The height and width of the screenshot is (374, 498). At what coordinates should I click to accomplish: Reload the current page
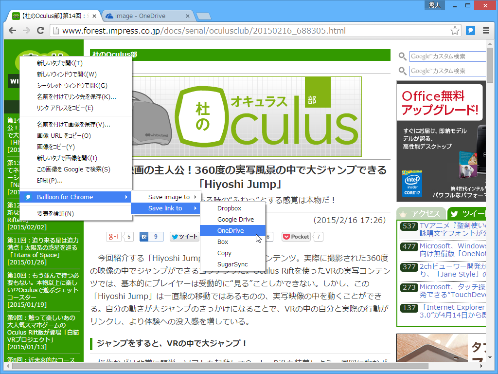(x=41, y=30)
